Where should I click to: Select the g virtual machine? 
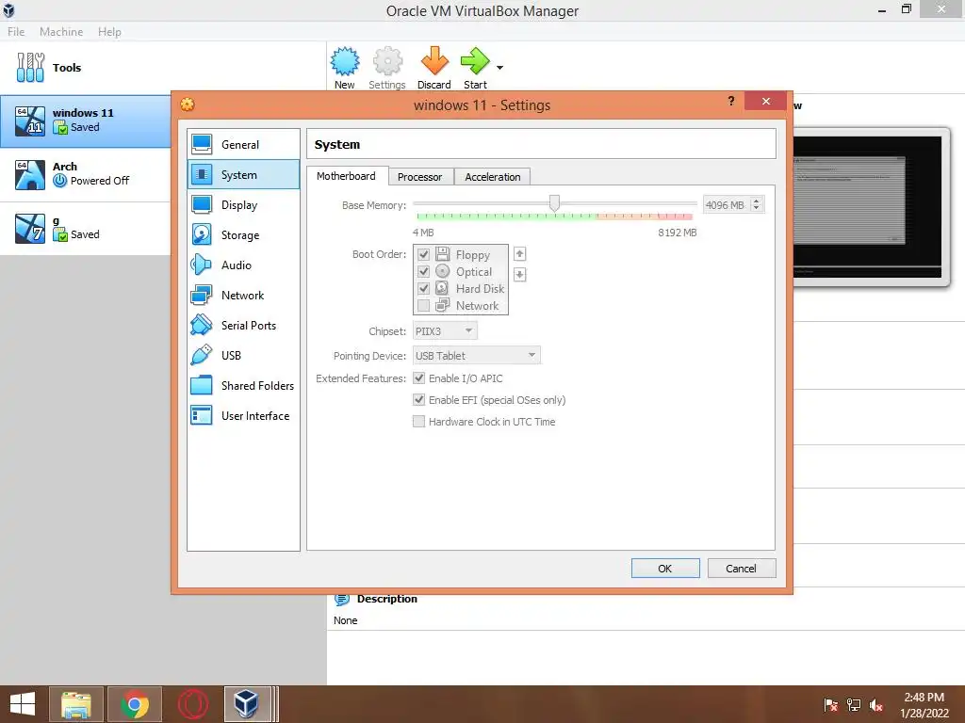pos(86,228)
